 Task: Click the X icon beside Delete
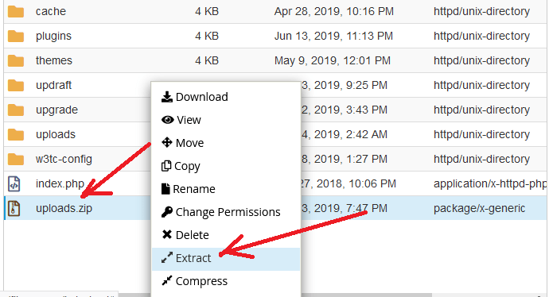click(x=167, y=234)
